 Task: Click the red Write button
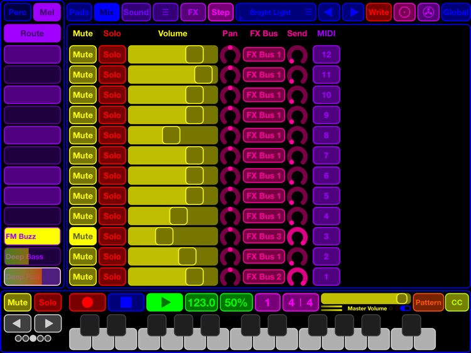pyautogui.click(x=379, y=13)
